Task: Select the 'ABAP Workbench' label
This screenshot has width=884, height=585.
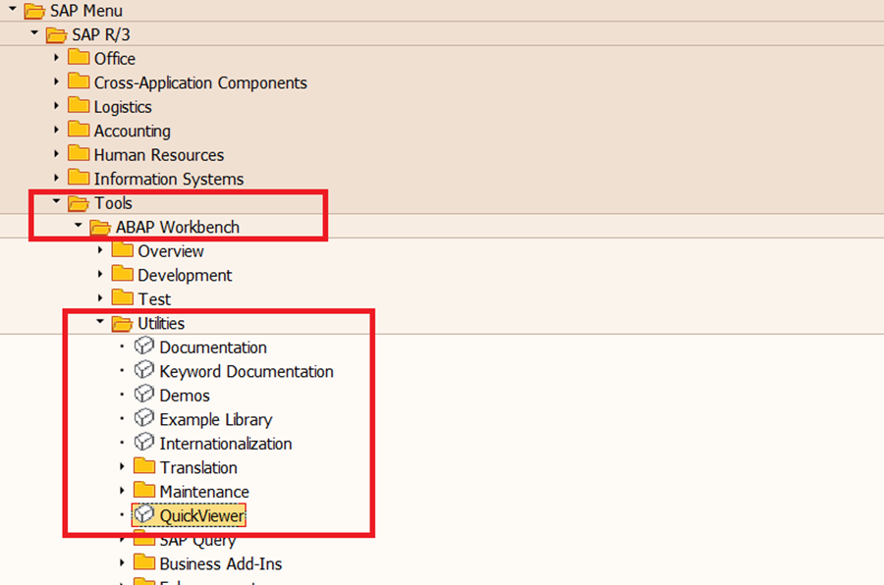Action: tap(178, 227)
